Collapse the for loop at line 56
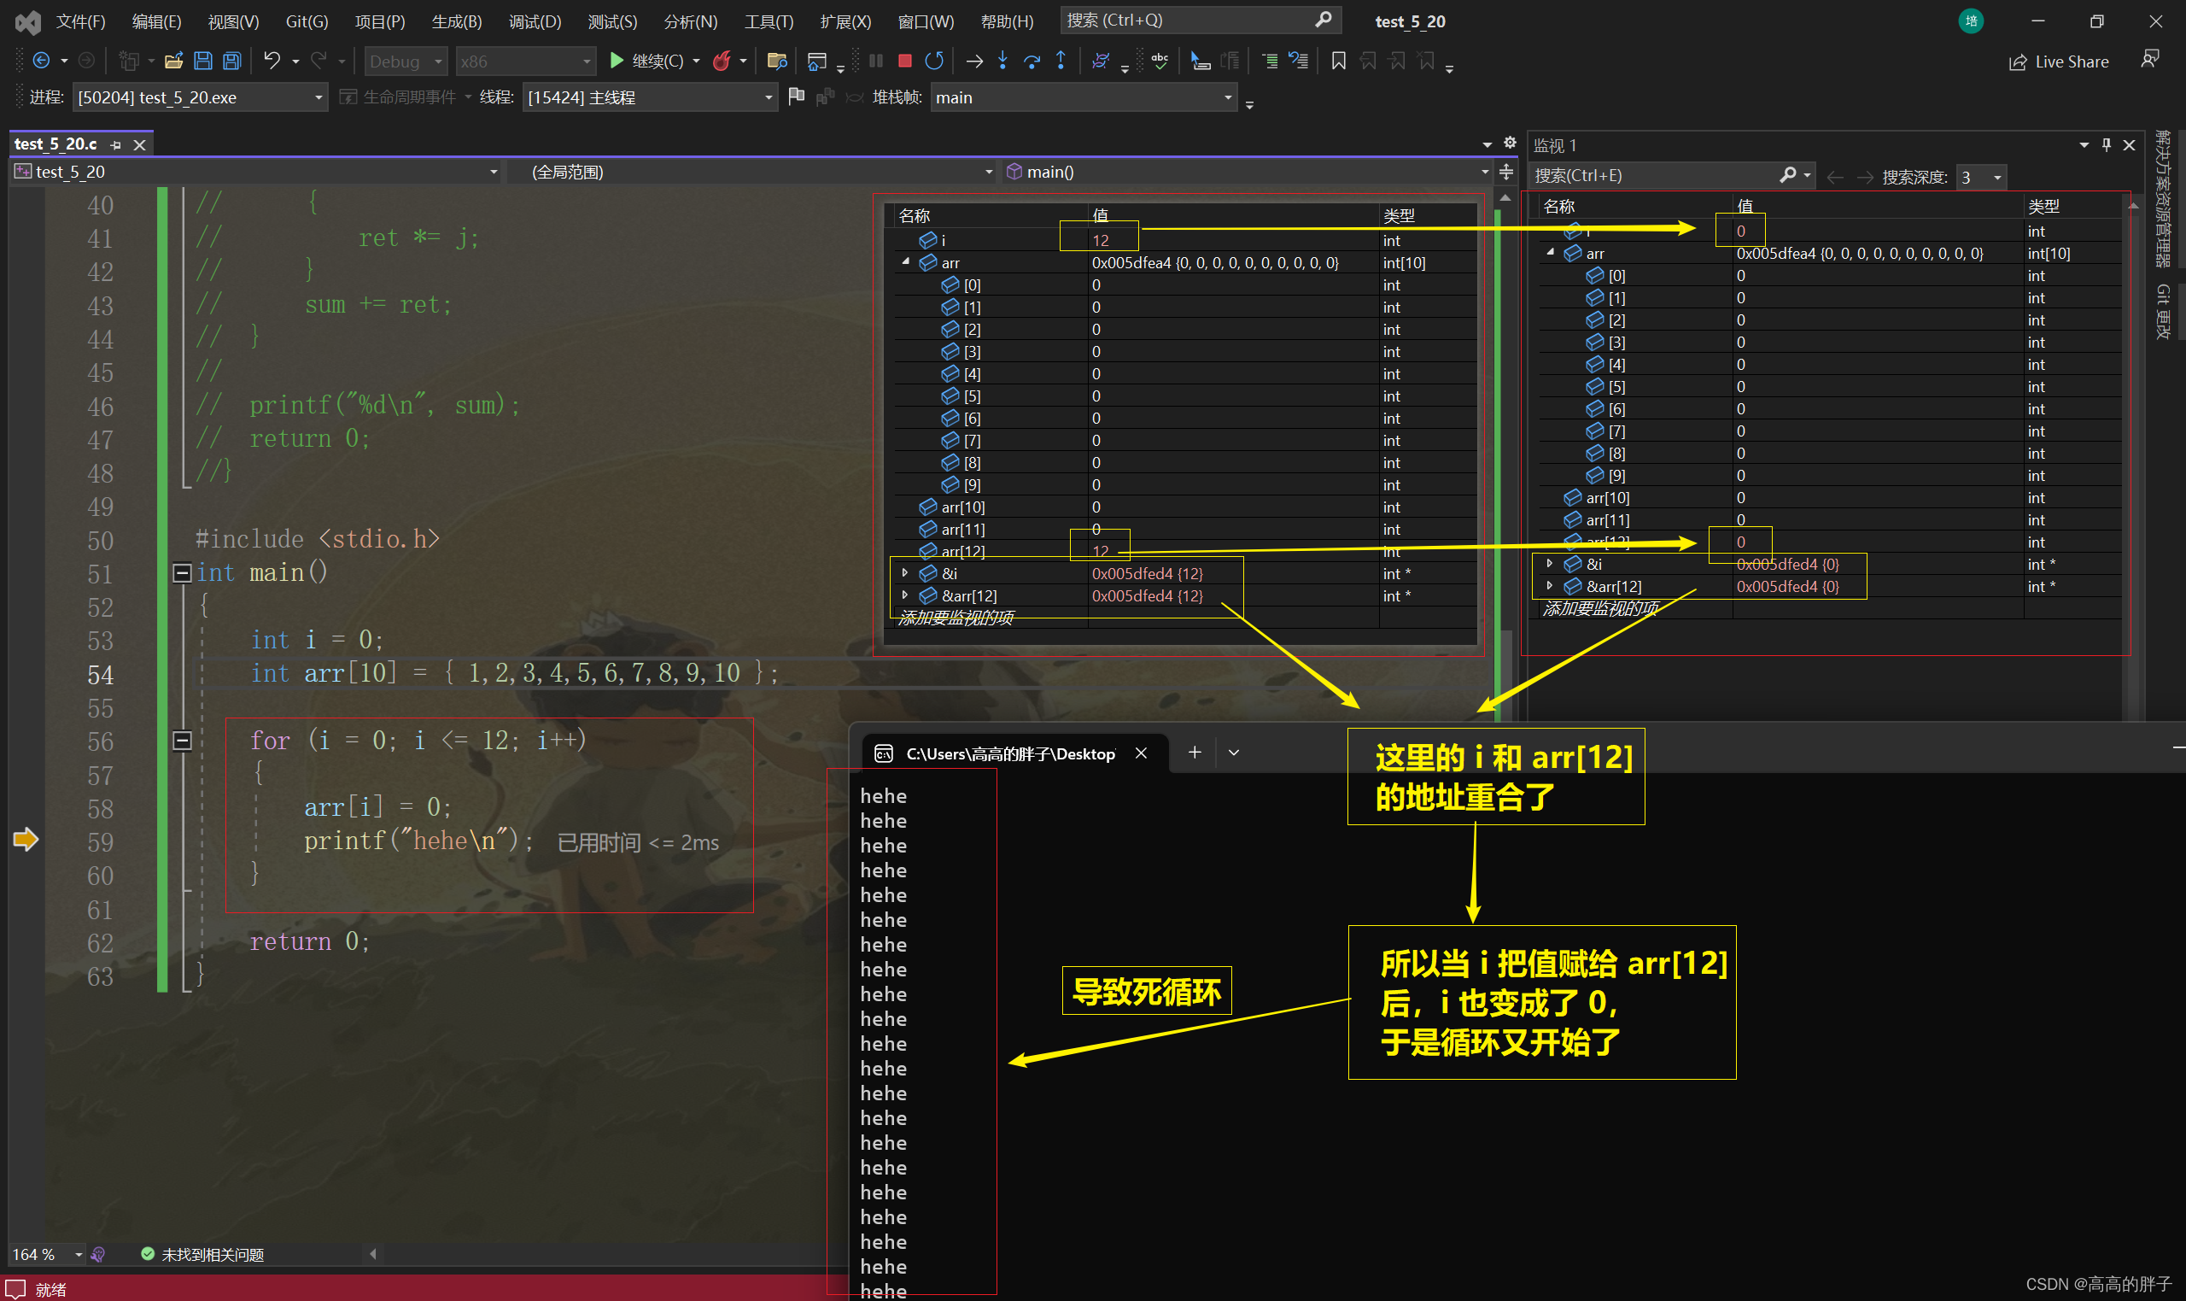 click(182, 741)
